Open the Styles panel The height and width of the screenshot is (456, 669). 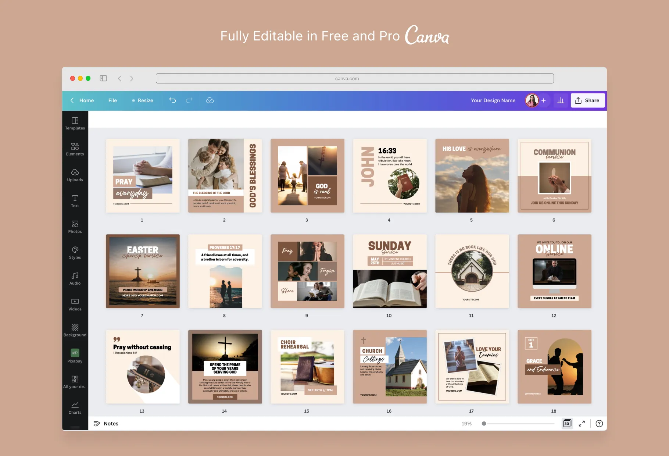click(75, 253)
